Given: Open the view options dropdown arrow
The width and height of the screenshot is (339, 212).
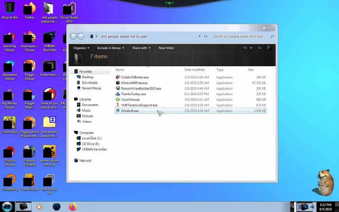Looking at the screenshot, I should [x=251, y=48].
